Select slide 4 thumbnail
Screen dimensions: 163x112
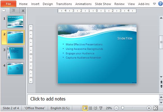[x=15, y=69]
